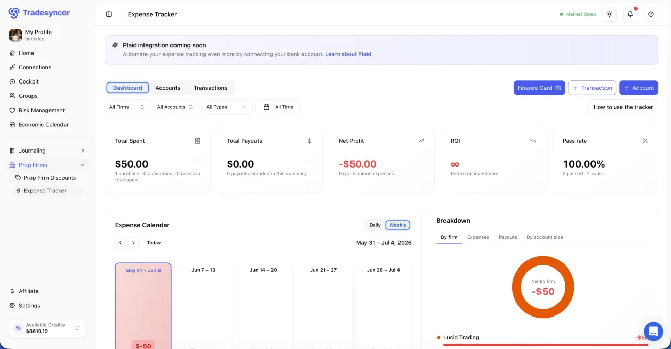Switch to the Dashboard tab
Viewport: 671px width, 349px height.
(x=127, y=88)
